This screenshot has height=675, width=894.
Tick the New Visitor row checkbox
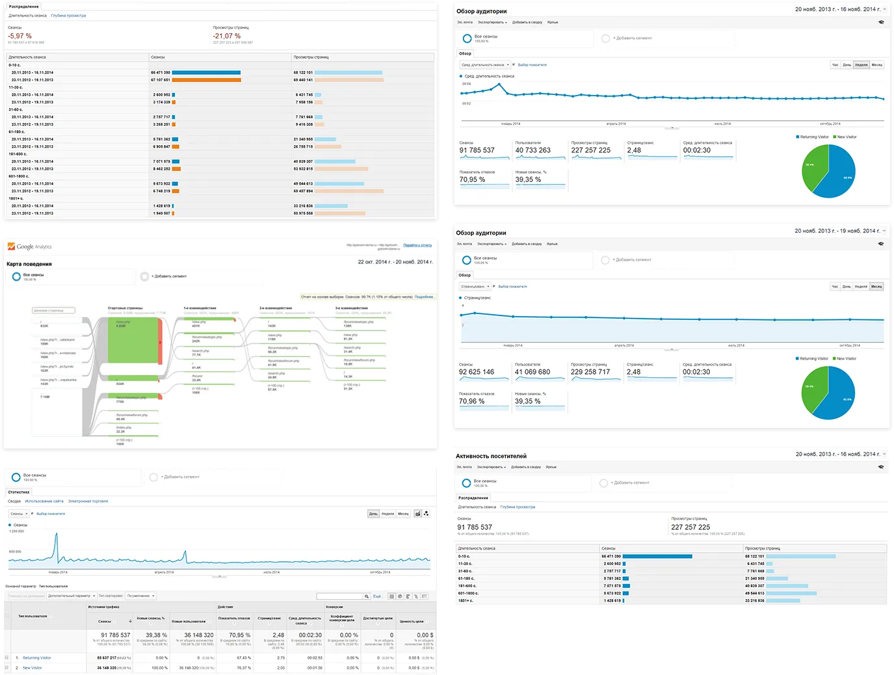click(x=7, y=667)
